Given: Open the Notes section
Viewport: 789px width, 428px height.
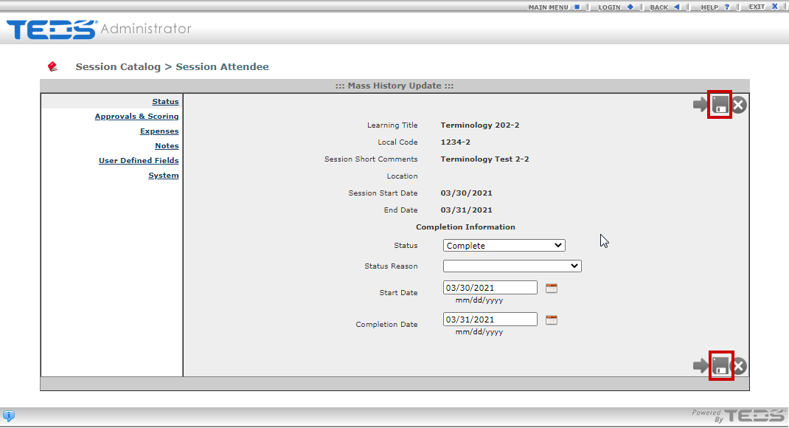Looking at the screenshot, I should (167, 146).
